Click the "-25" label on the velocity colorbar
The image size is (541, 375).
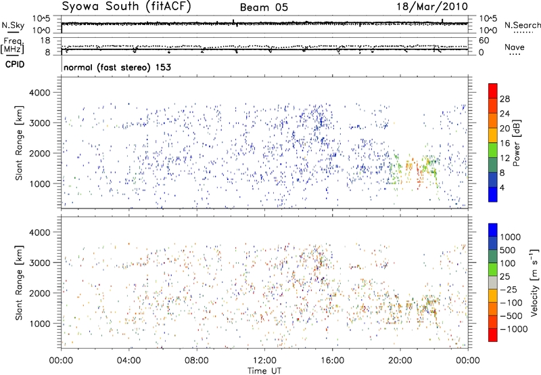click(508, 290)
